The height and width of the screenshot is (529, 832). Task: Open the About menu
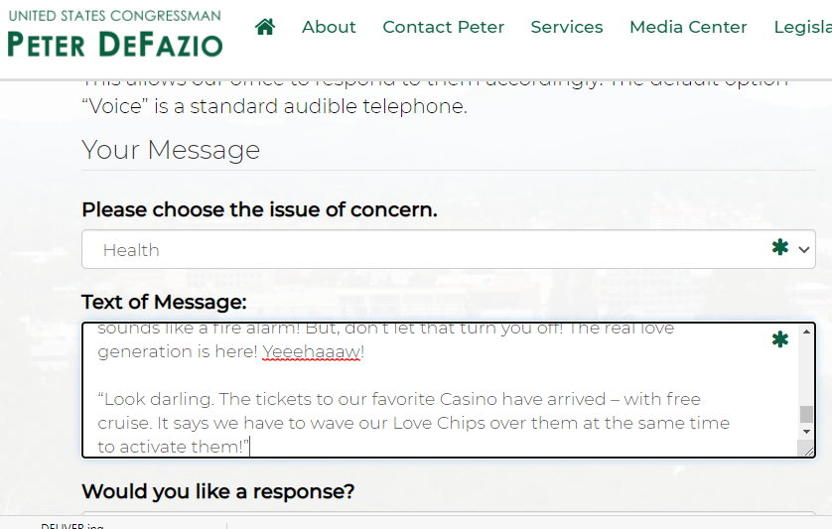(x=329, y=27)
